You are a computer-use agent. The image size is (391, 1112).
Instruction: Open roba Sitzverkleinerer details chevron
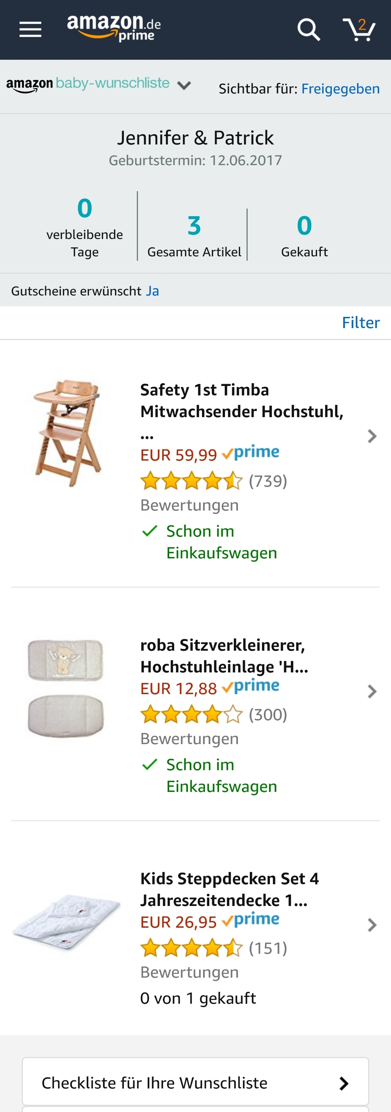tap(371, 691)
